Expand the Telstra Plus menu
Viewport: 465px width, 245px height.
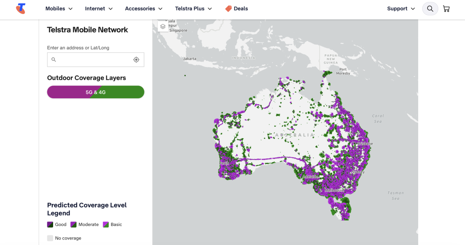193,9
